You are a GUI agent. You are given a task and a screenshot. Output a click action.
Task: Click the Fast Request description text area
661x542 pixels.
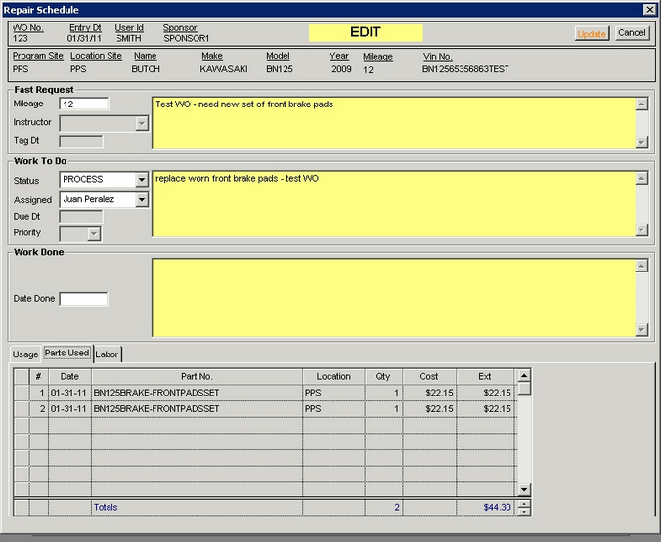point(392,122)
